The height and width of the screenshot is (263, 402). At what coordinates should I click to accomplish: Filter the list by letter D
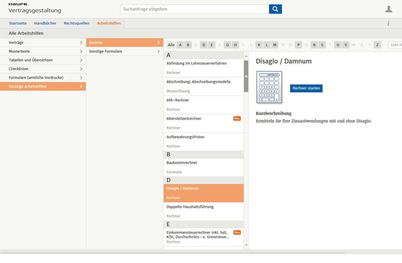click(x=204, y=45)
